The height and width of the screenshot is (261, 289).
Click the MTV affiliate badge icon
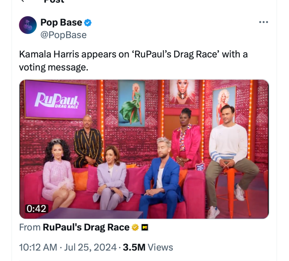click(145, 227)
